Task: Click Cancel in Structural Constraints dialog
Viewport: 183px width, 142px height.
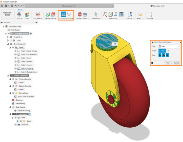Action: tap(176, 63)
